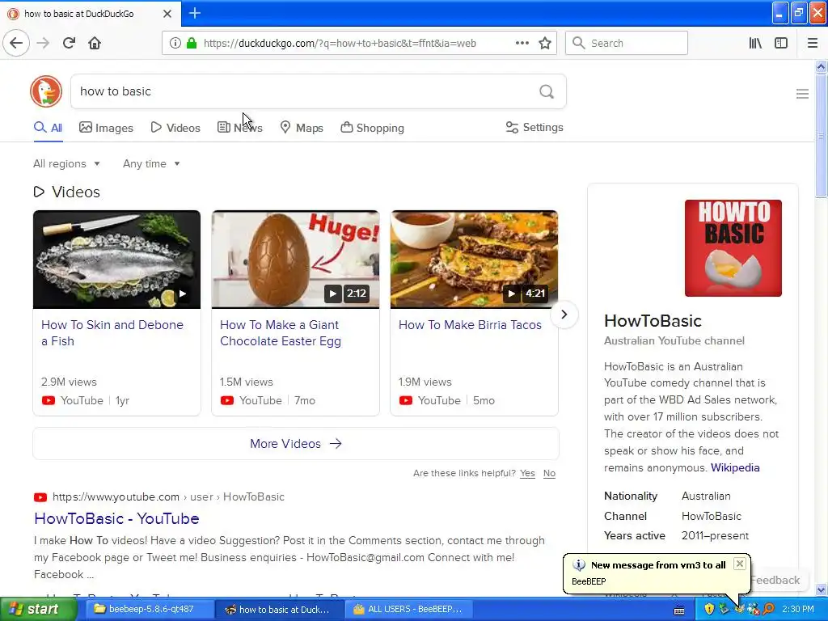Bookmark this page with the star
Screen dimensions: 828x621
coord(545,43)
